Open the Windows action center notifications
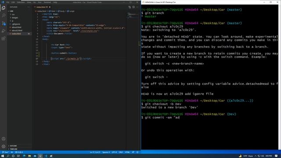281x158 pixels. 277,156
